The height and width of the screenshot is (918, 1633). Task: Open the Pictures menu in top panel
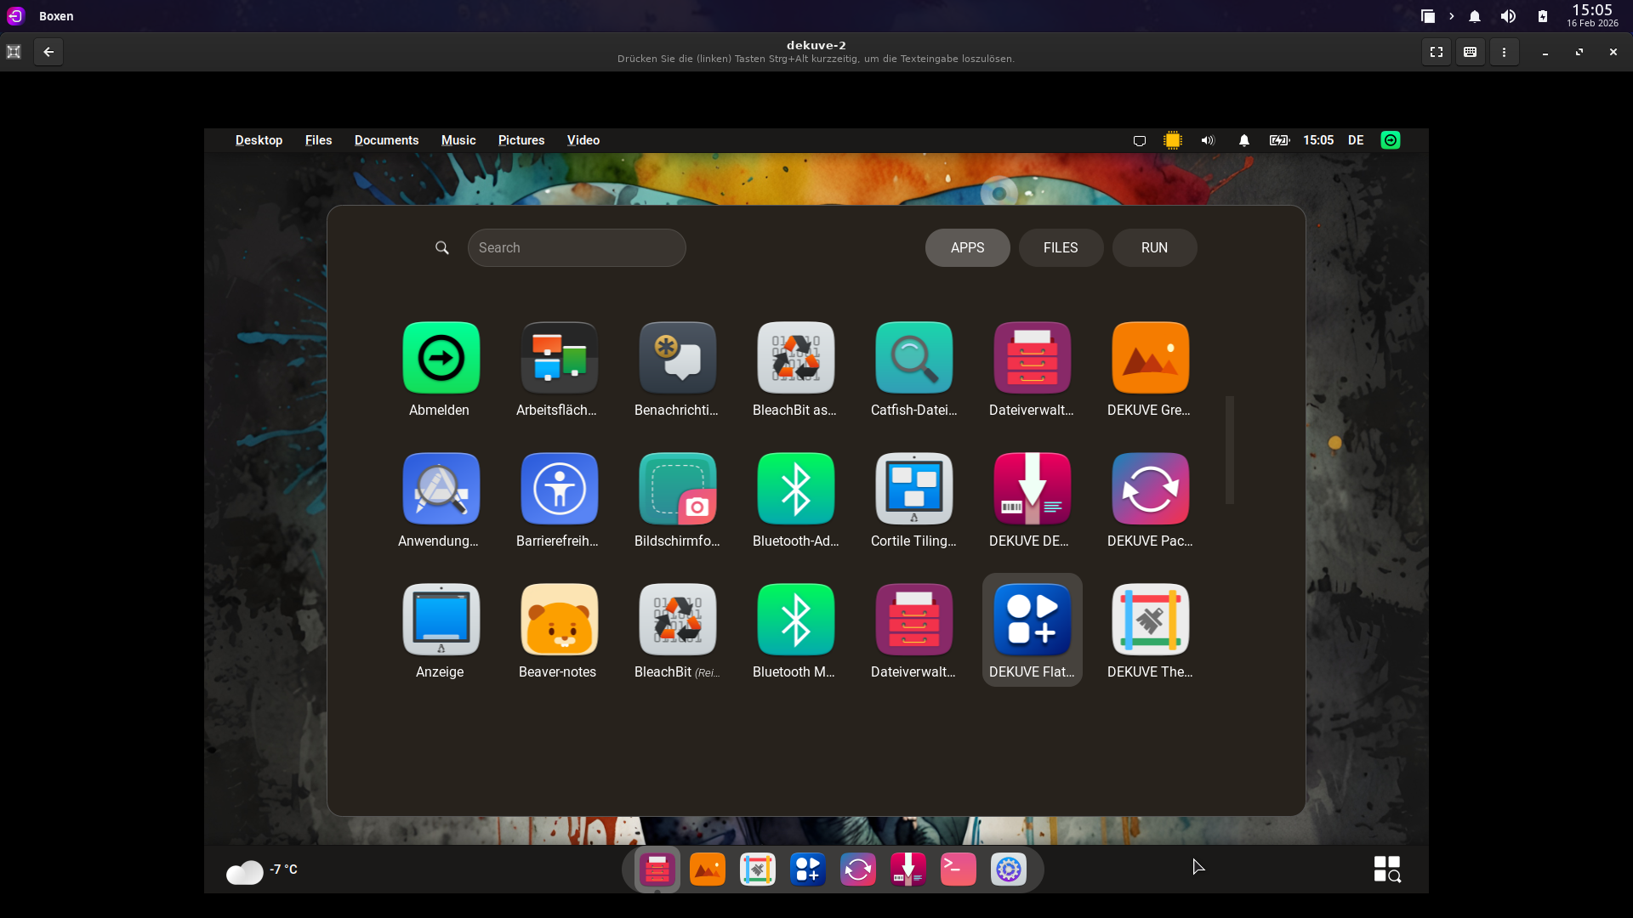pos(521,140)
